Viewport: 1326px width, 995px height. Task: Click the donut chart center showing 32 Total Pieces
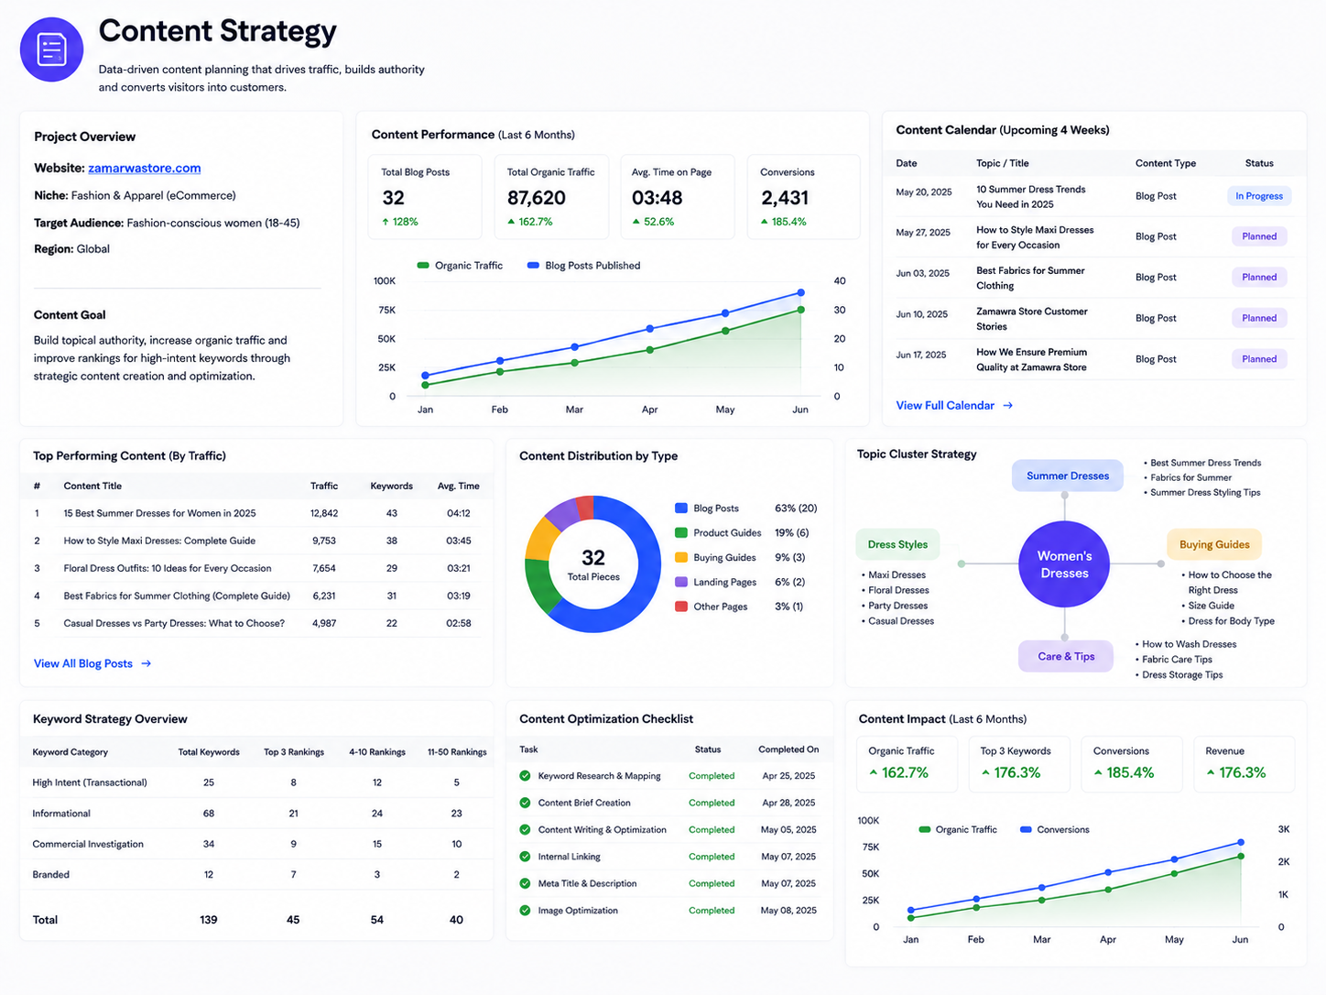(x=593, y=564)
